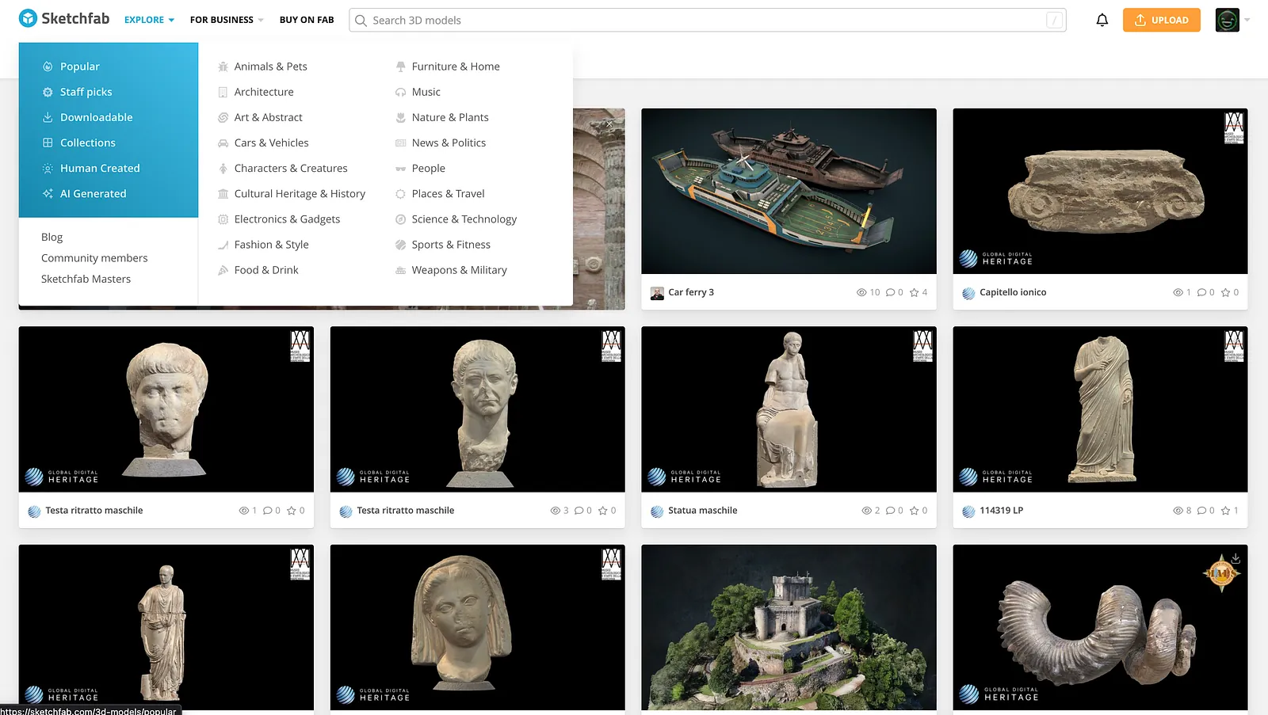Image resolution: width=1268 pixels, height=715 pixels.
Task: Choose Science & Technology category
Action: pyautogui.click(x=464, y=219)
